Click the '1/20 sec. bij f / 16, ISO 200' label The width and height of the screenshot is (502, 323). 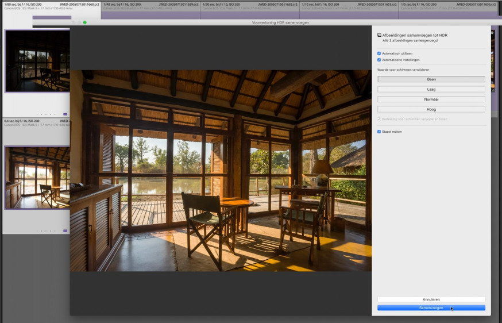click(x=221, y=5)
